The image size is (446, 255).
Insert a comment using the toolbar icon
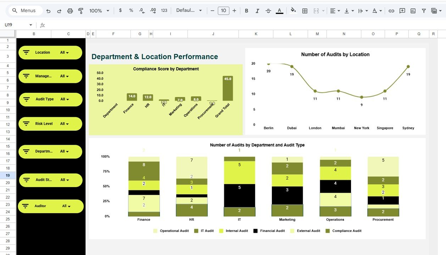pyautogui.click(x=402, y=11)
